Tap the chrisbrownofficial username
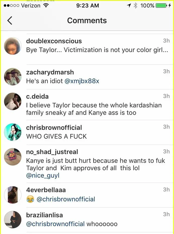 [54, 128]
